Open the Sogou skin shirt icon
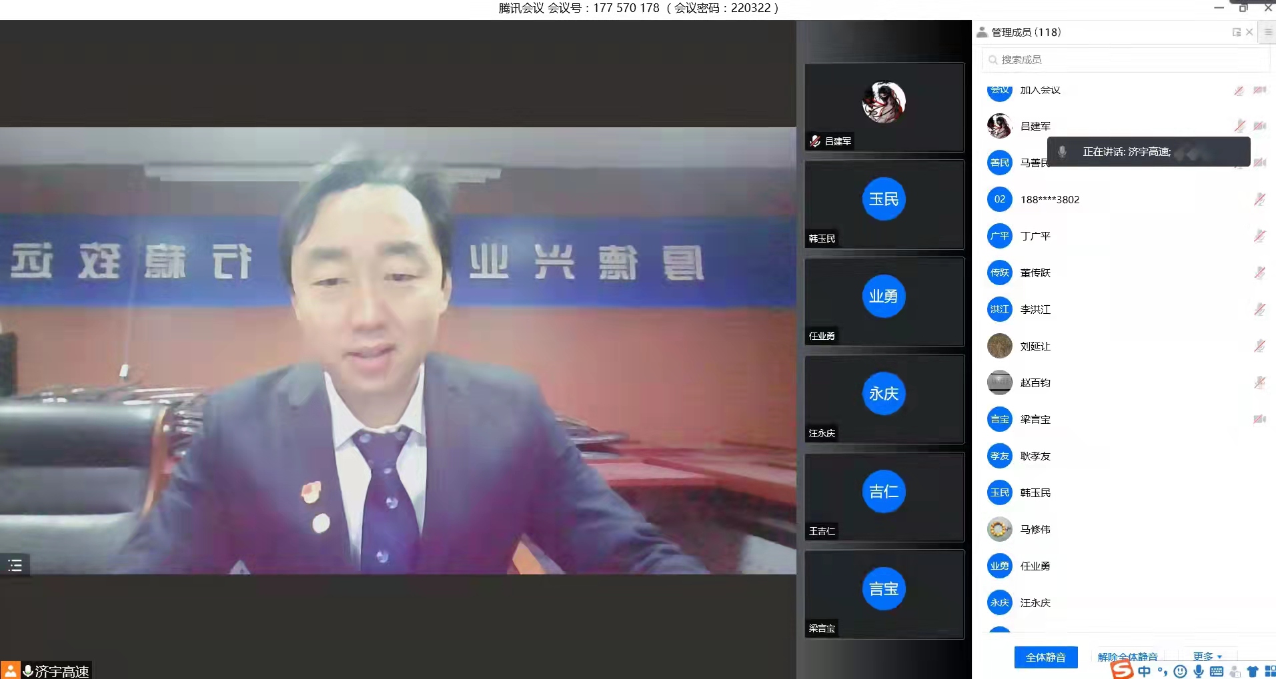 click(x=1253, y=672)
